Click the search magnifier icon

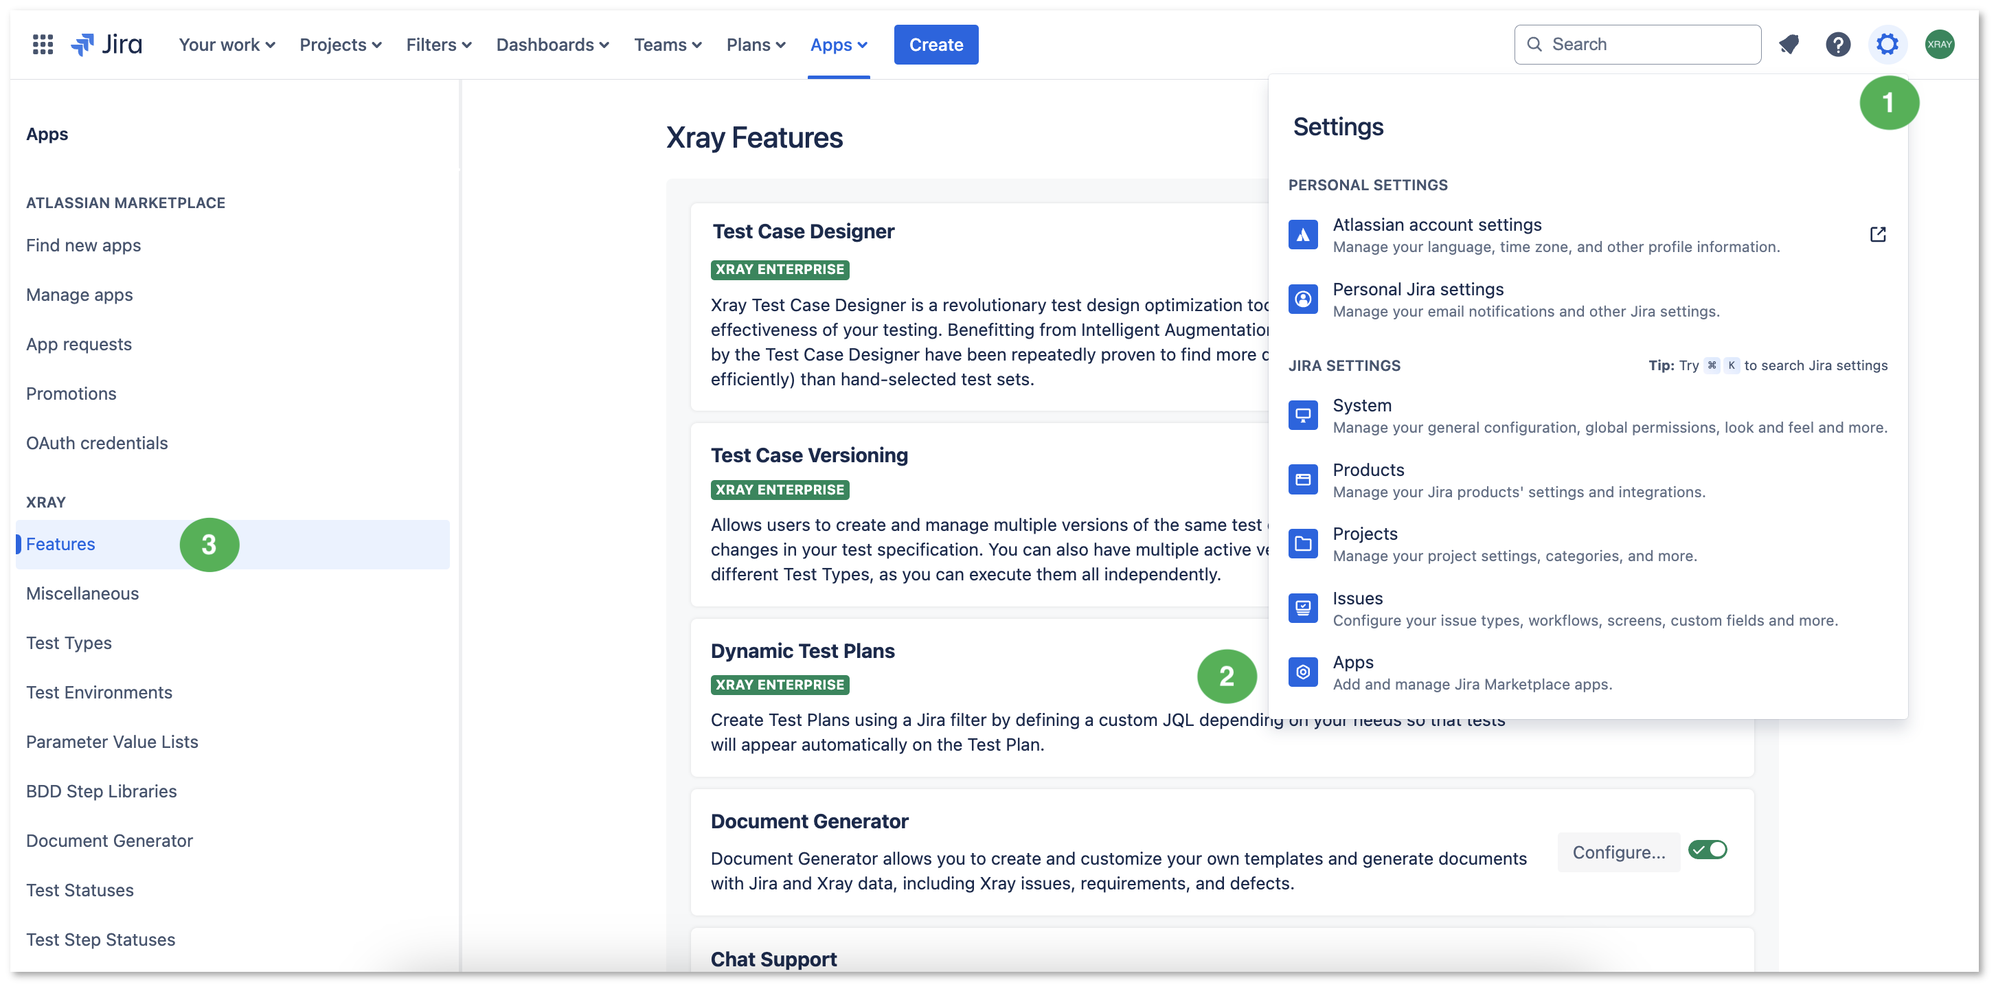tap(1534, 44)
